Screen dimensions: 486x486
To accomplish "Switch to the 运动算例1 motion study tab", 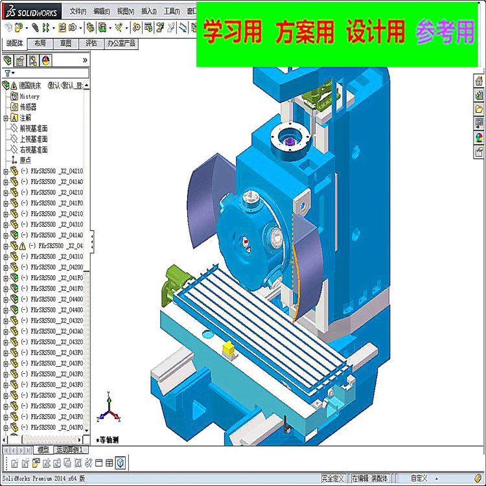I will 71,450.
